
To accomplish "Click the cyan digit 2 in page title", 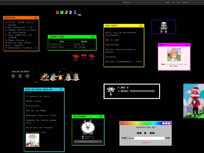I will [x=71, y=12].
